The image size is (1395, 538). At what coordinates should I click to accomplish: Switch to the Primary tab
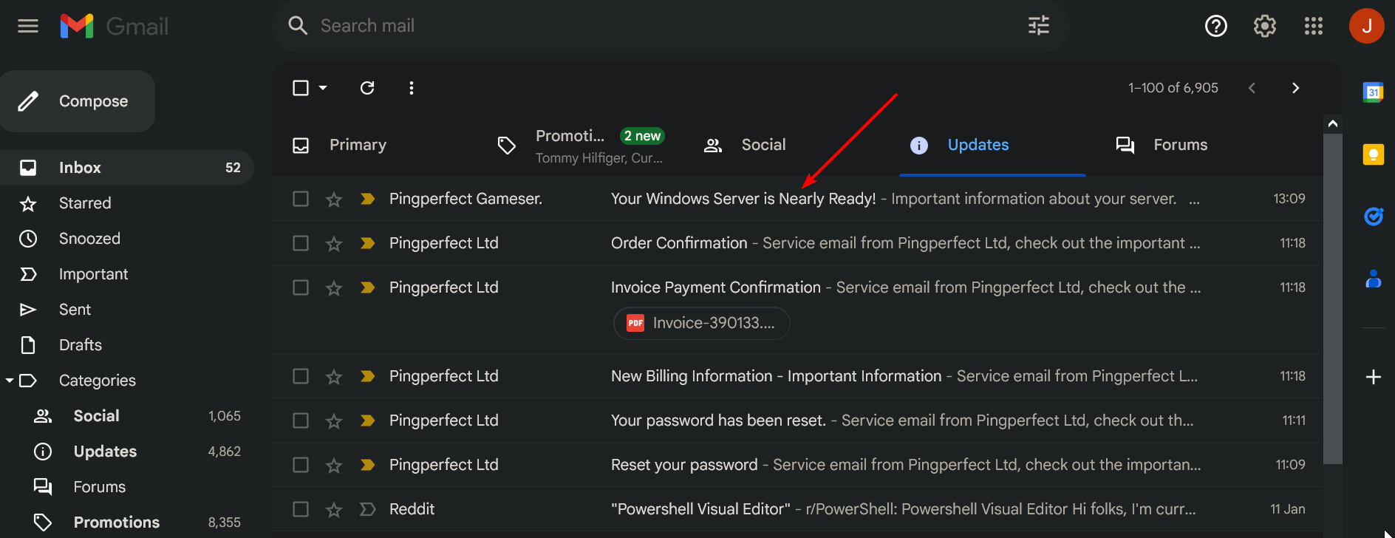358,145
